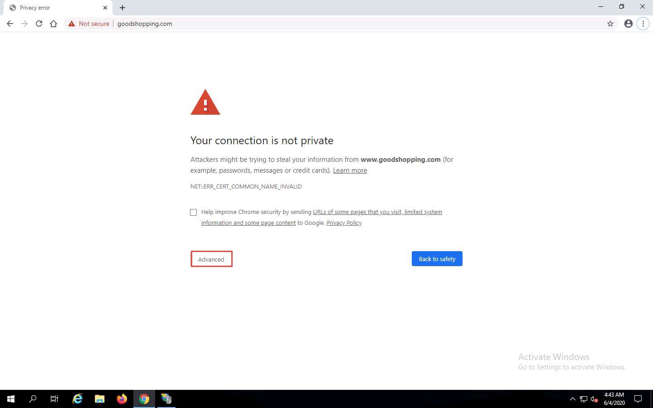Open a new tab with plus button

pyautogui.click(x=122, y=8)
